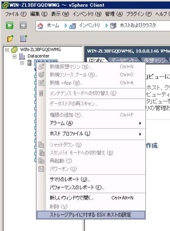Viewport: 170px width, 231px height.
Task: Click the vCenter server icon in tree
Action: tap(14, 50)
